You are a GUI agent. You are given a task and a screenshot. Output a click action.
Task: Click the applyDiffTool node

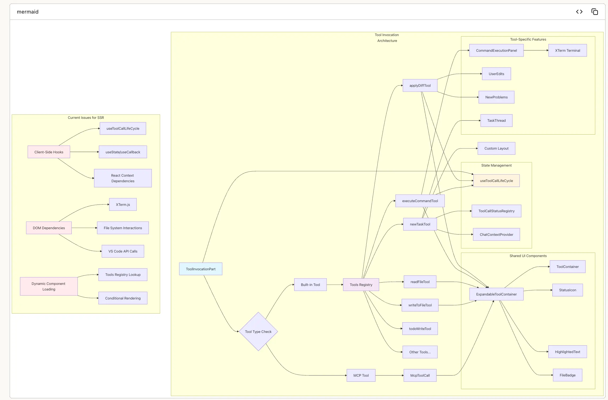tap(420, 85)
